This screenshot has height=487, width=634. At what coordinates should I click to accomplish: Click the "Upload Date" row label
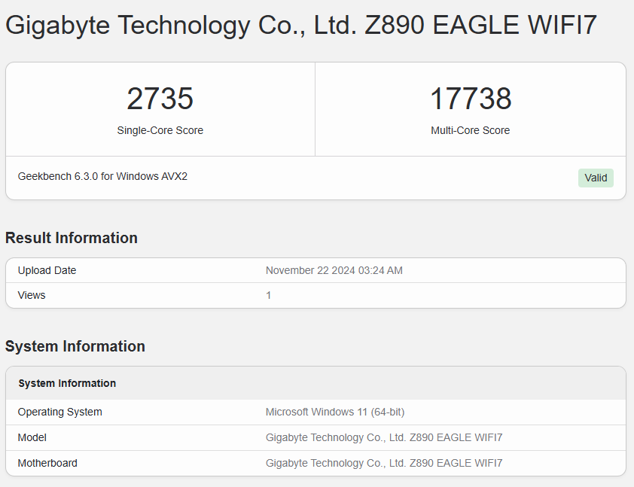(47, 270)
